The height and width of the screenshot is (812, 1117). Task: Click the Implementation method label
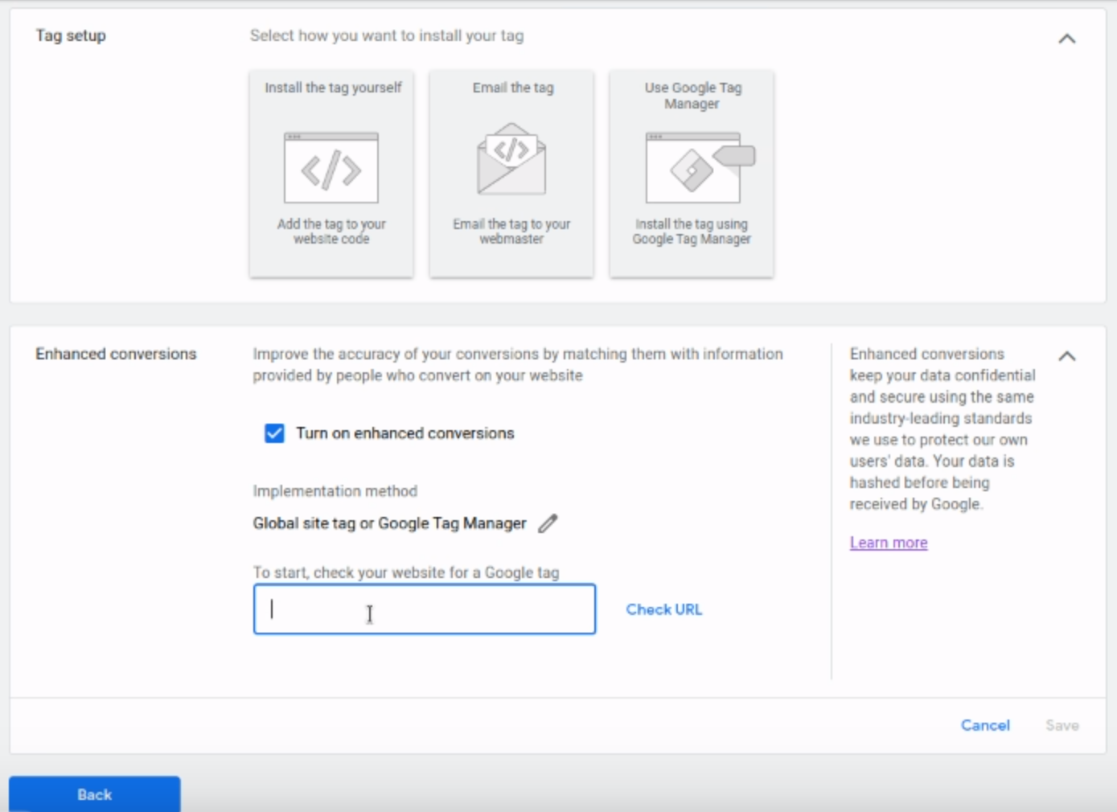pyautogui.click(x=335, y=491)
